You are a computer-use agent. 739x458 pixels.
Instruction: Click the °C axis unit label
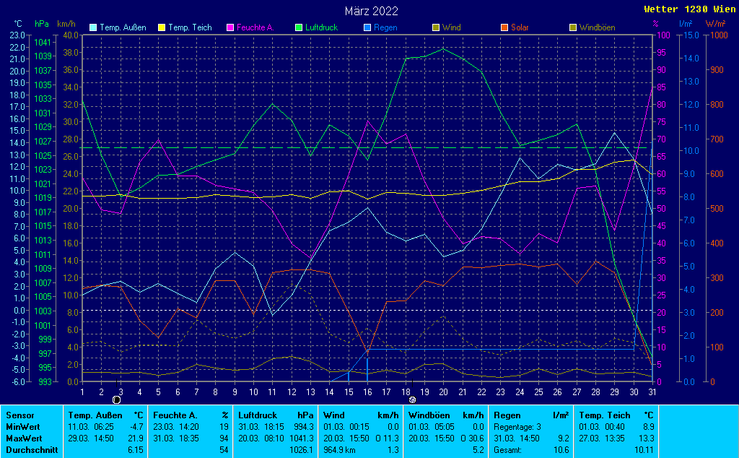pyautogui.click(x=18, y=24)
